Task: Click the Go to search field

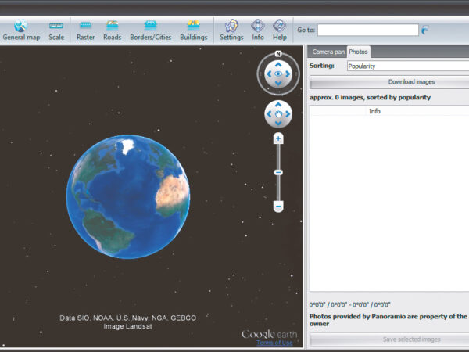Action: click(x=368, y=30)
